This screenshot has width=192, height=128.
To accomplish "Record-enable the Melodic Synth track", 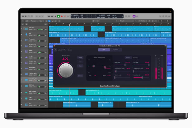I will [34, 81].
